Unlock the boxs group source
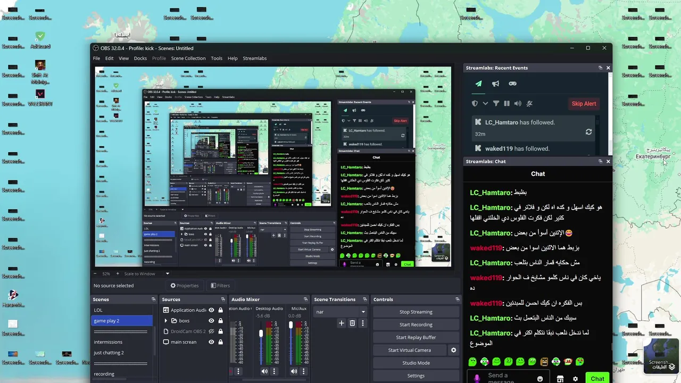 pyautogui.click(x=220, y=321)
